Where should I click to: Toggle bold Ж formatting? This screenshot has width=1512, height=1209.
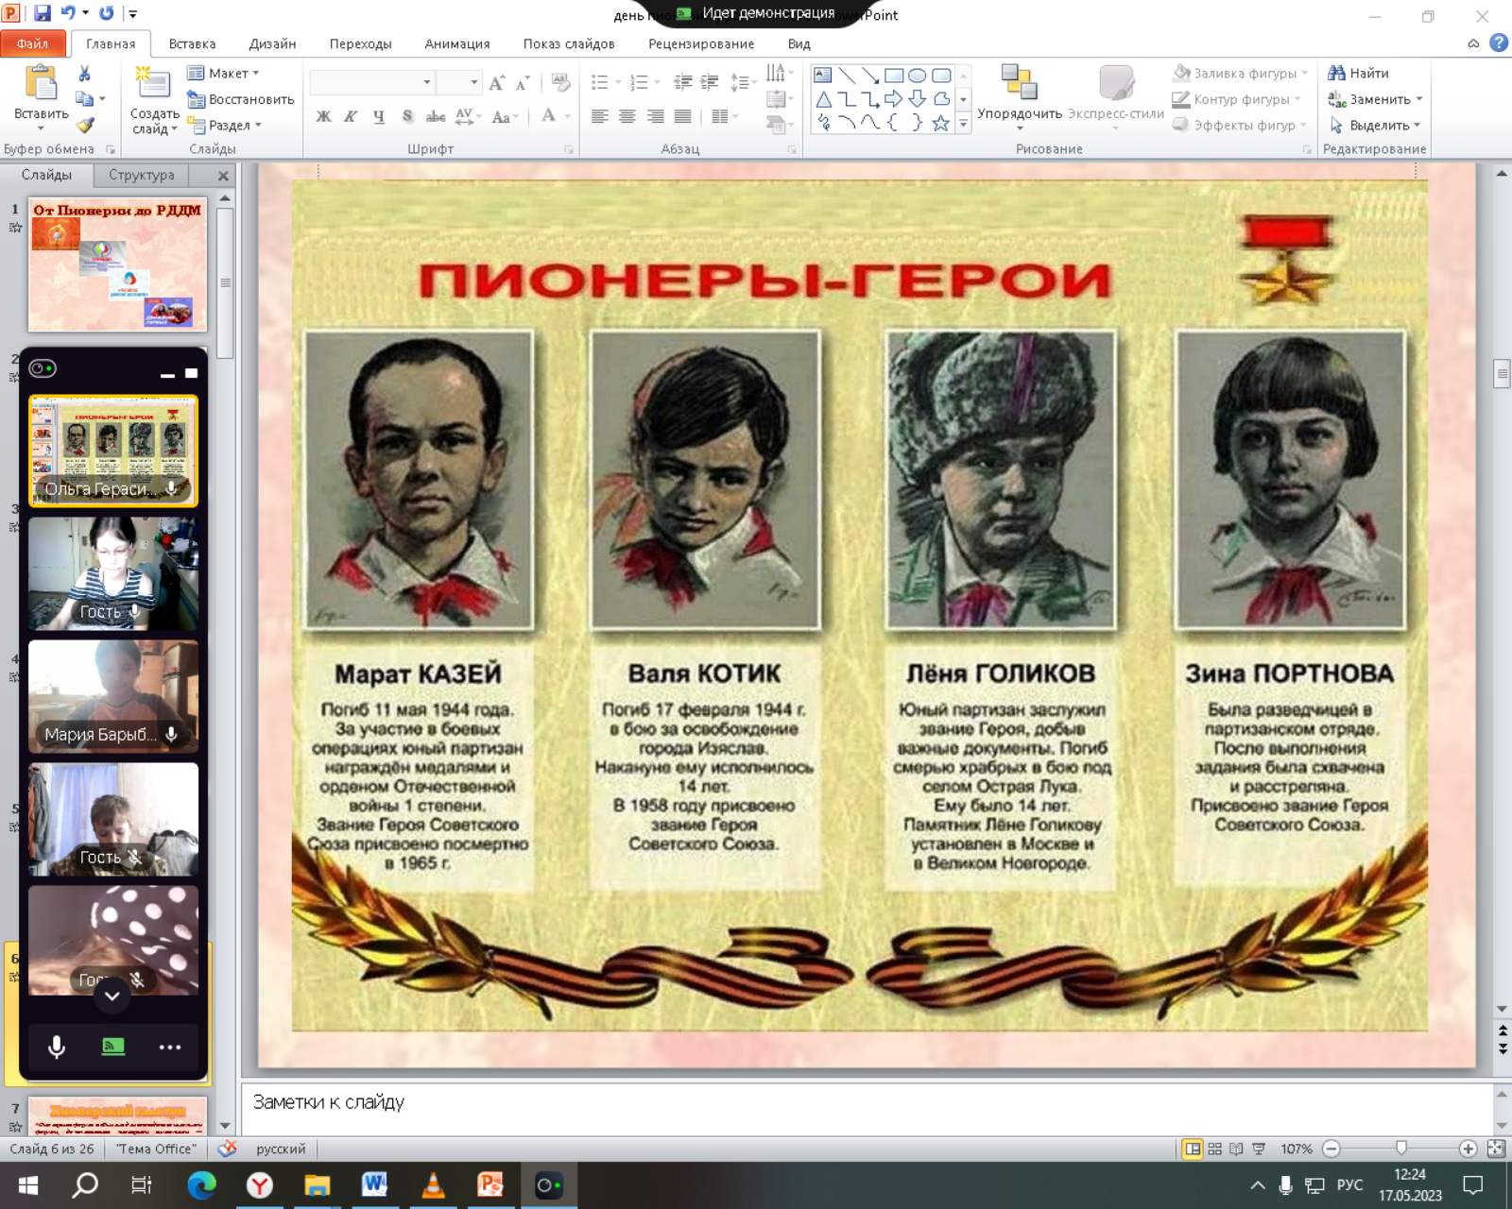323,116
